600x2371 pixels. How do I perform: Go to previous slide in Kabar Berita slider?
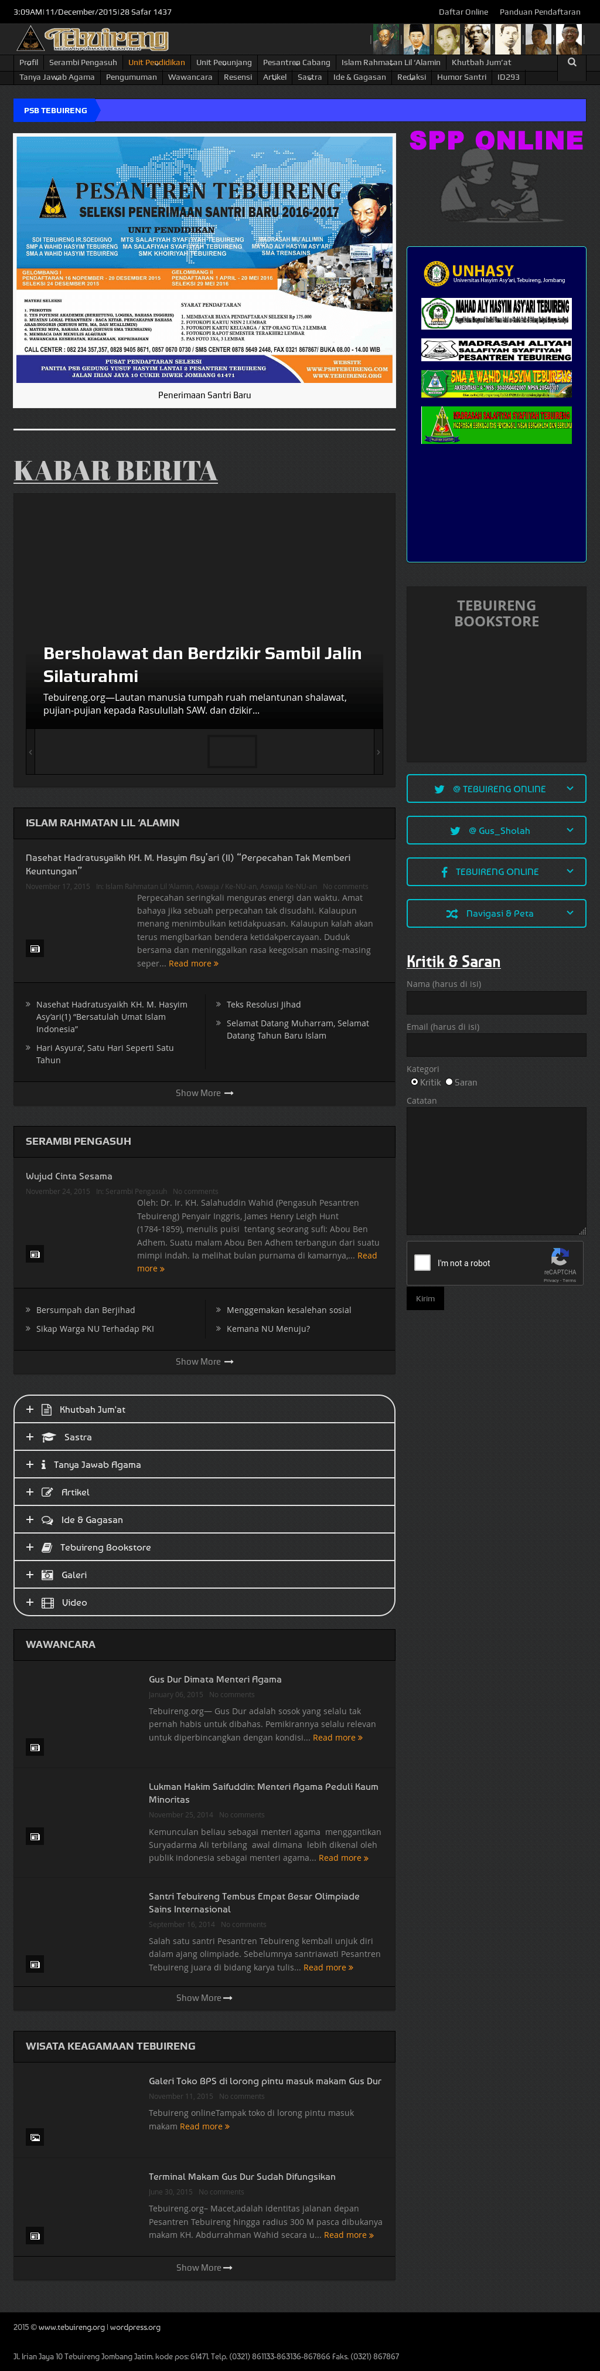pyautogui.click(x=30, y=752)
